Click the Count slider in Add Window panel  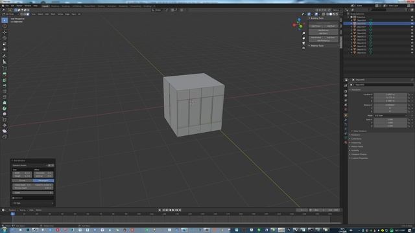point(33,193)
